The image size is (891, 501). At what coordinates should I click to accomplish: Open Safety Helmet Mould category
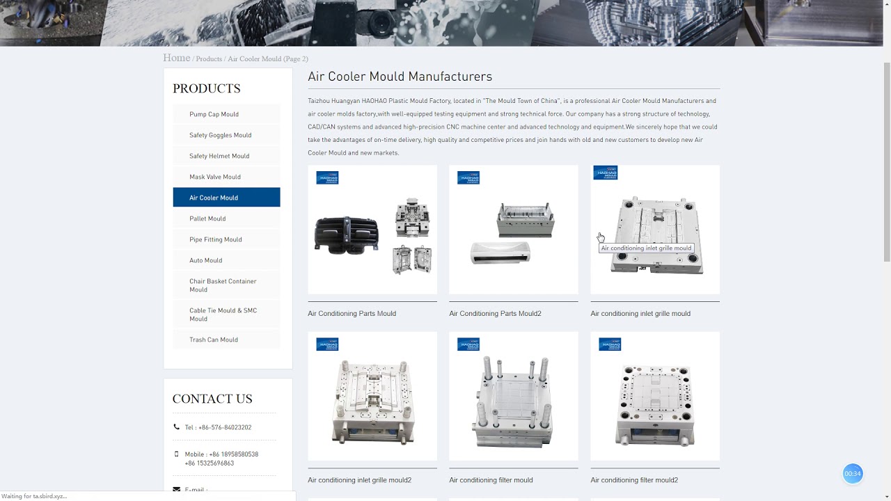pos(226,156)
